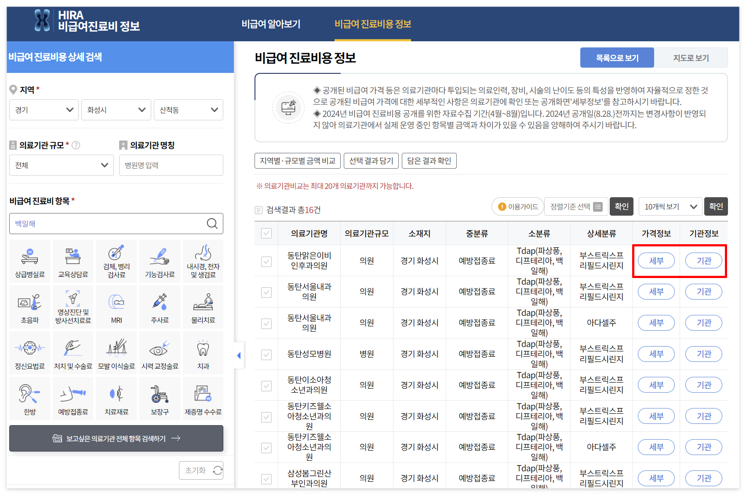Click inside the 병원명 입력 input field
The width and height of the screenshot is (746, 495).
[x=171, y=165]
